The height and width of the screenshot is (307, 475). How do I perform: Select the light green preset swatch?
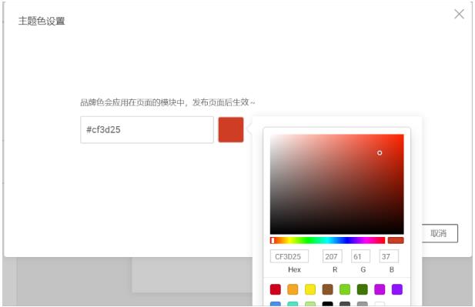coord(345,289)
